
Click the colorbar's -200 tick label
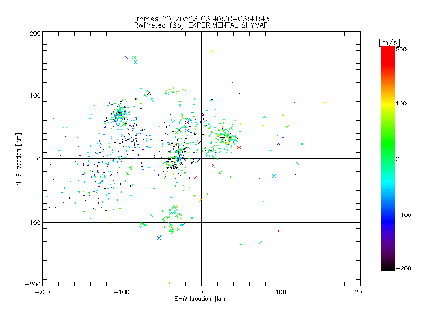(x=403, y=268)
